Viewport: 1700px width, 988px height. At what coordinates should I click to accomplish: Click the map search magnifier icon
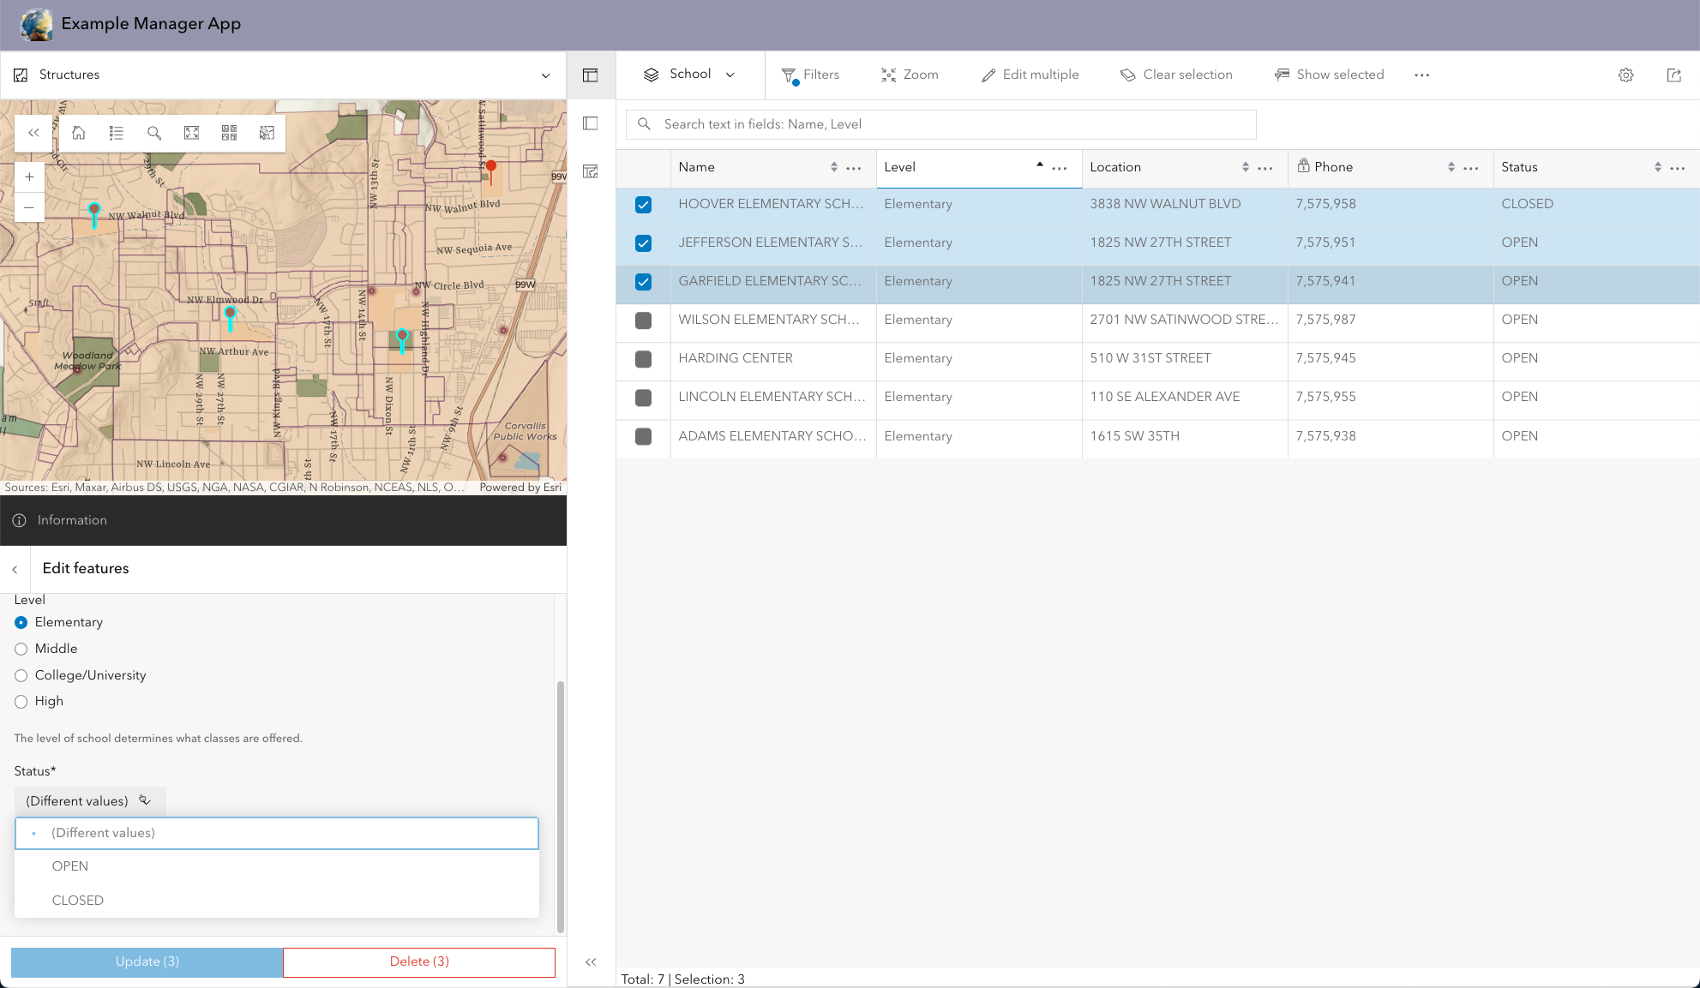point(154,133)
